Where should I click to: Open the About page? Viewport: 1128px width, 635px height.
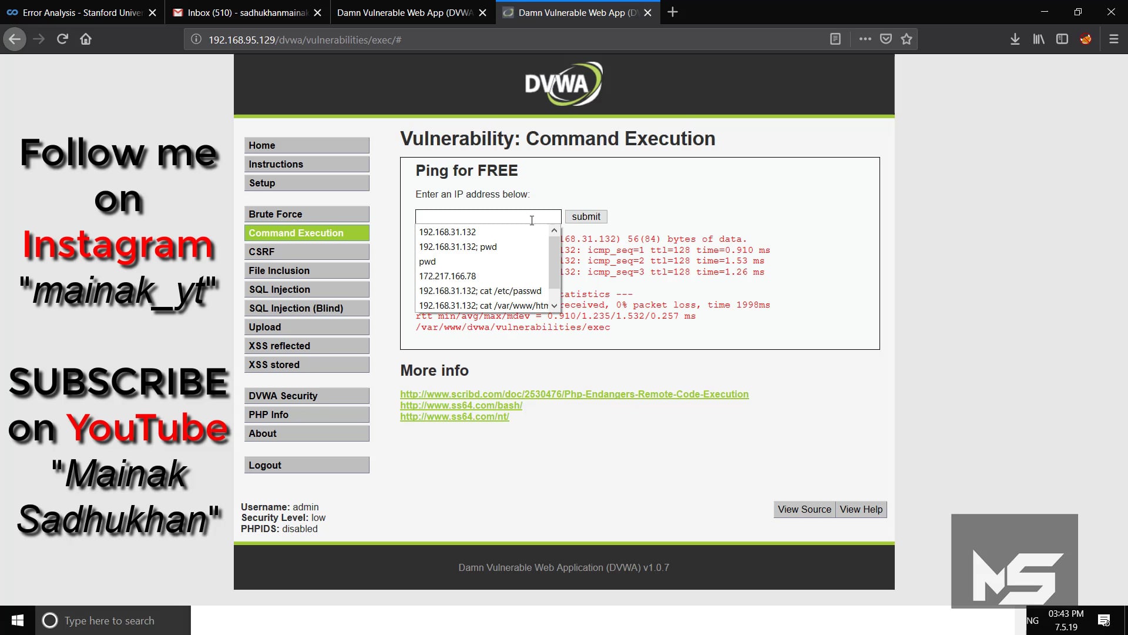click(307, 433)
